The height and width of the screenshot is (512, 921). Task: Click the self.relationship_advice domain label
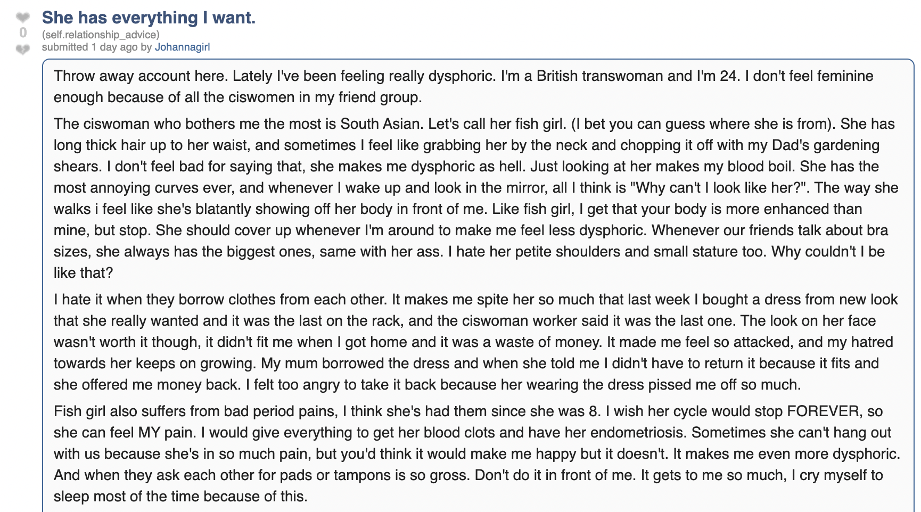point(101,35)
